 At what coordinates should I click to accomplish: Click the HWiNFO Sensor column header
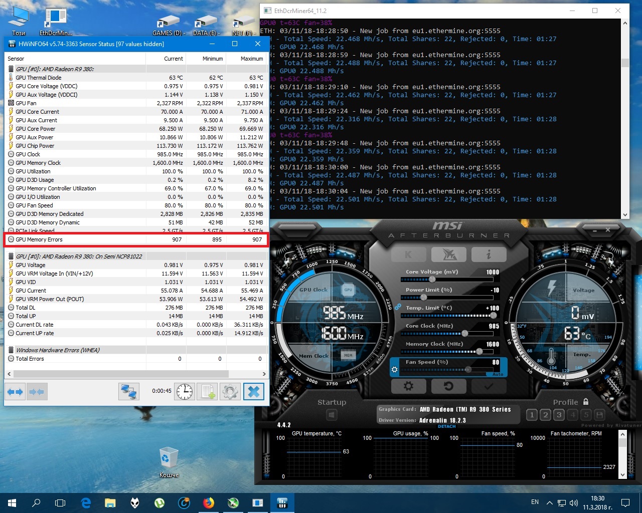[75, 59]
